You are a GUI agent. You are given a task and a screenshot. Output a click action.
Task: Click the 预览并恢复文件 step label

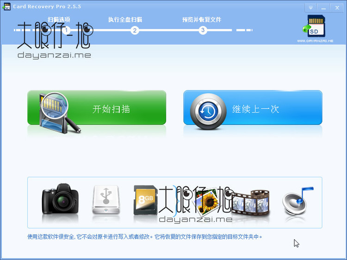point(202,20)
